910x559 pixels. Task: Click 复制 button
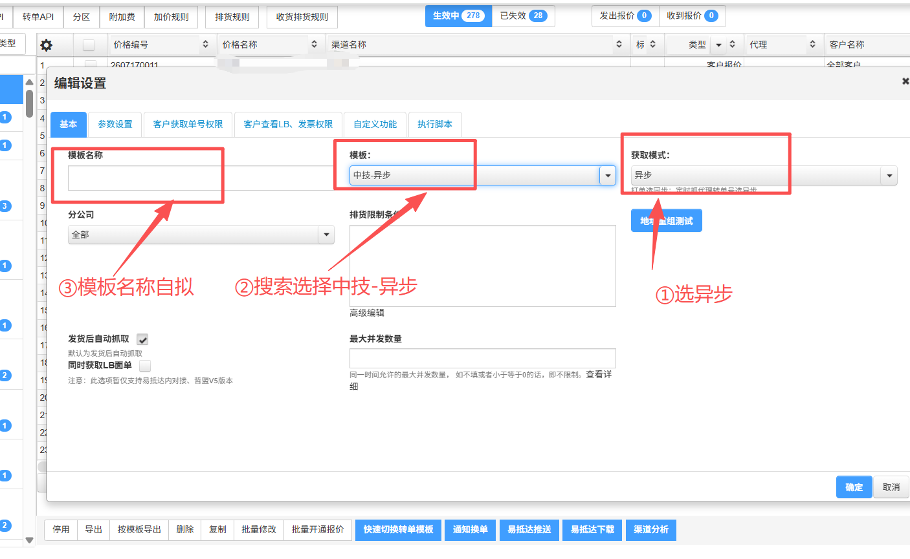[217, 530]
